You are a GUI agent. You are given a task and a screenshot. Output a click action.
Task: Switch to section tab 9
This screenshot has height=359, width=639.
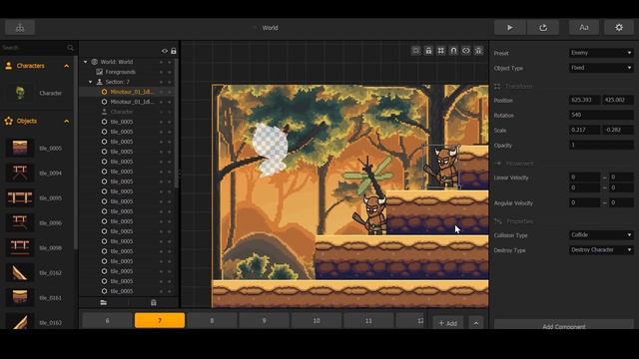[x=264, y=321]
